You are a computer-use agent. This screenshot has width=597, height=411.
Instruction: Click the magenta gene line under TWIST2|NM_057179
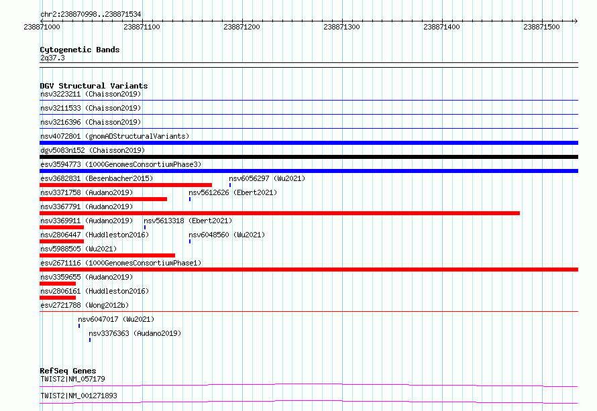pos(309,385)
